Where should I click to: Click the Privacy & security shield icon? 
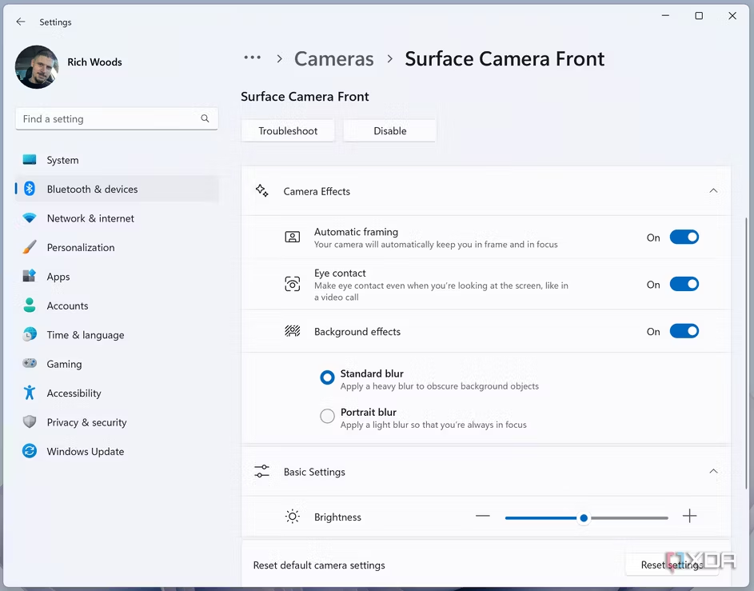point(31,422)
